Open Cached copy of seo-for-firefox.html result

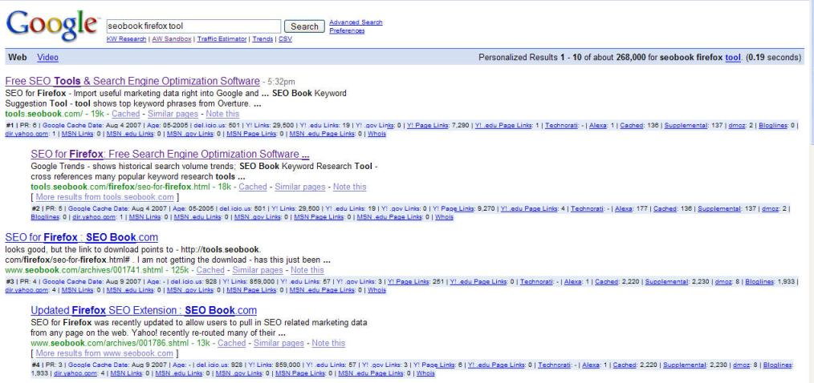pos(253,187)
